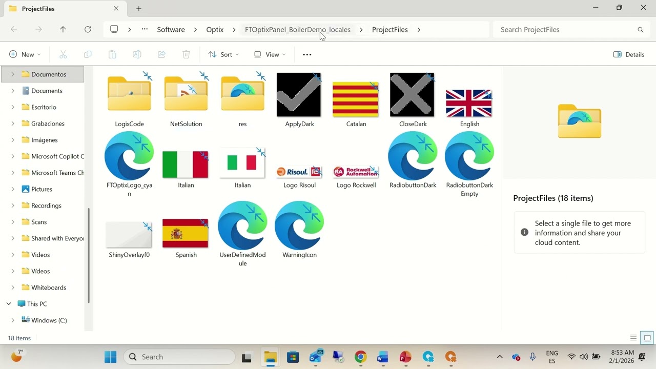Select the ApplyDark checkmark image
This screenshot has height=369, width=656.
[299, 100]
